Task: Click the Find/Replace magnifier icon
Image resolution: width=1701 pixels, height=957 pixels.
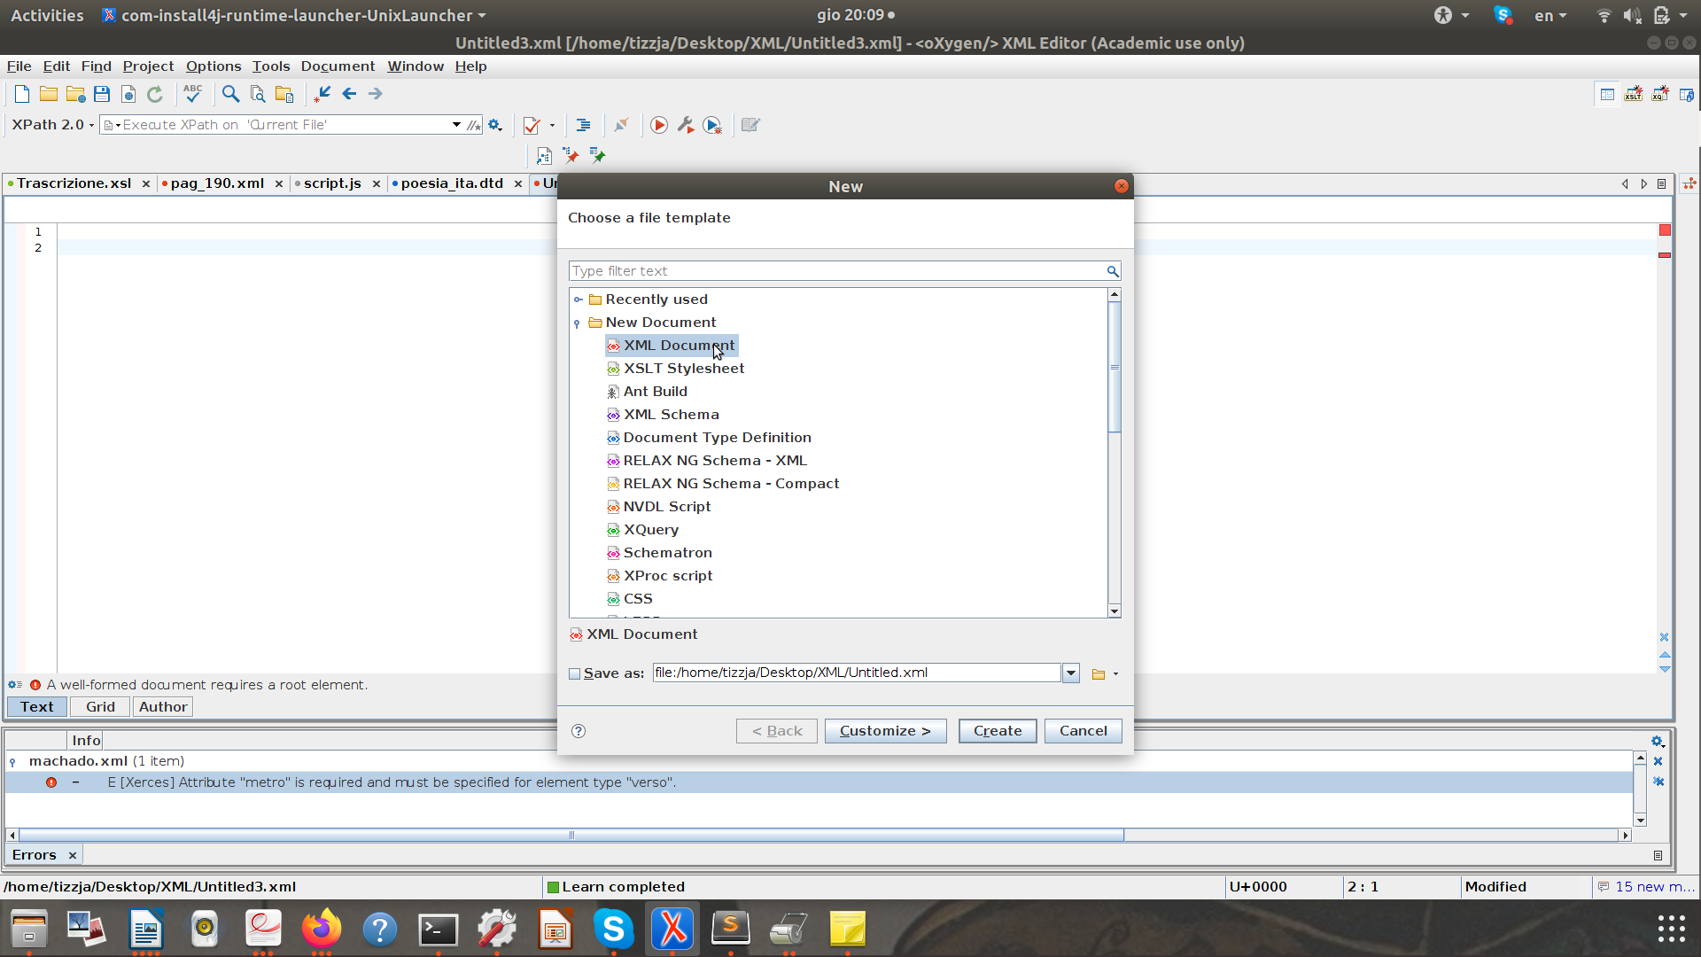Action: 230,94
